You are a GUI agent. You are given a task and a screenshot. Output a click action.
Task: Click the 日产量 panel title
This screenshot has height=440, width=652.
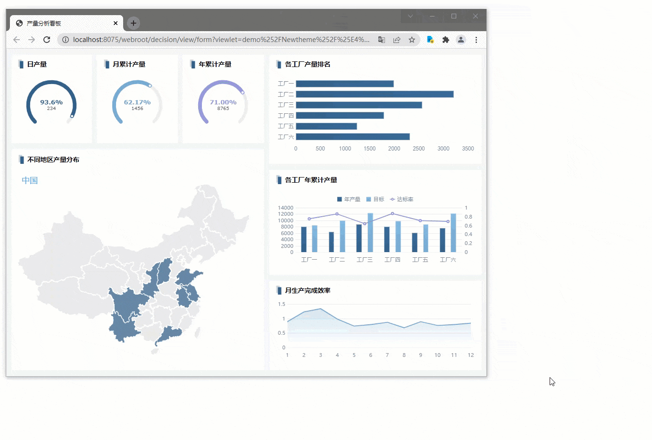[x=37, y=64]
